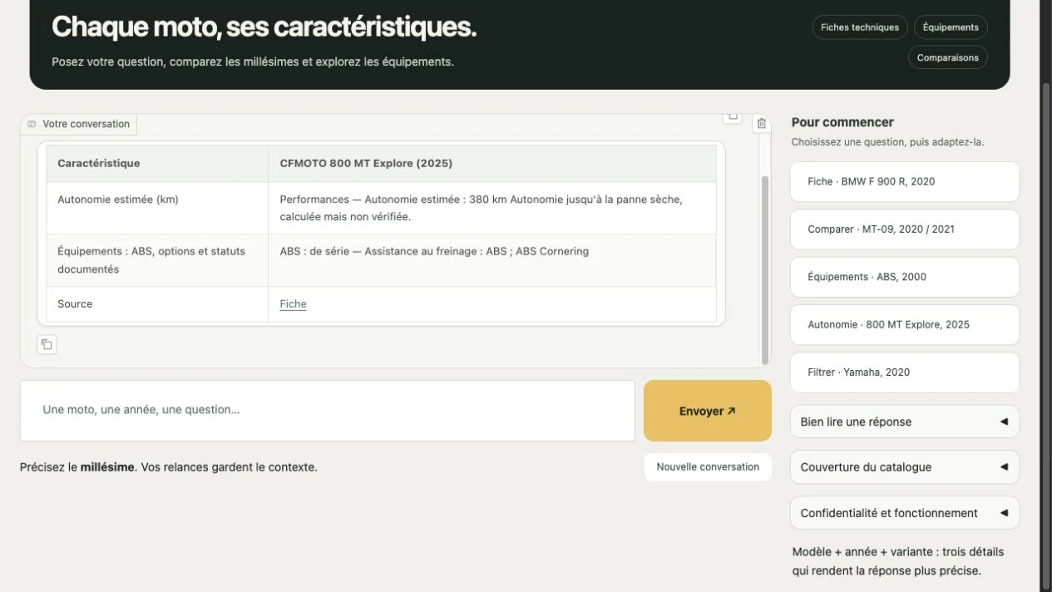Select the Équipements pill in header

[951, 27]
